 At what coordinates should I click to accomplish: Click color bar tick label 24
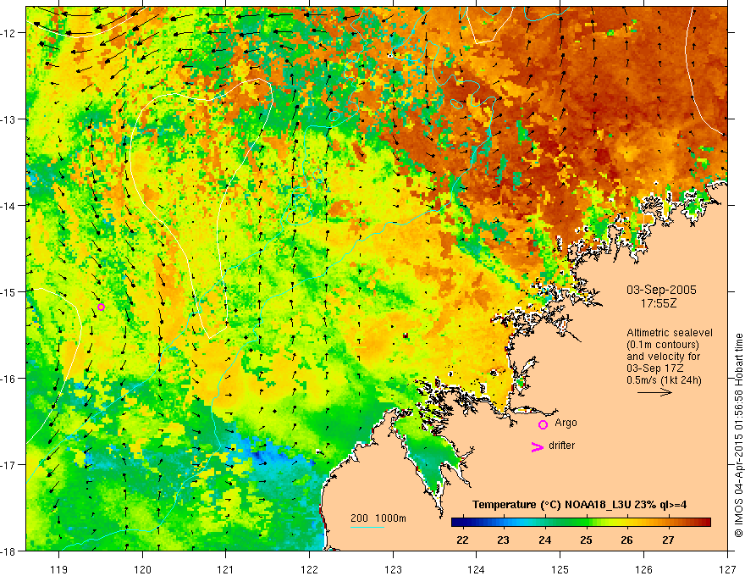[x=544, y=540]
